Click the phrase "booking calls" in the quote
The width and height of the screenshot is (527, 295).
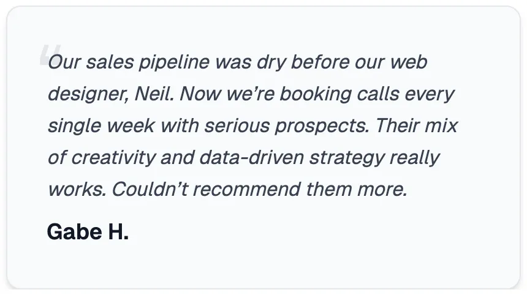[339, 94]
